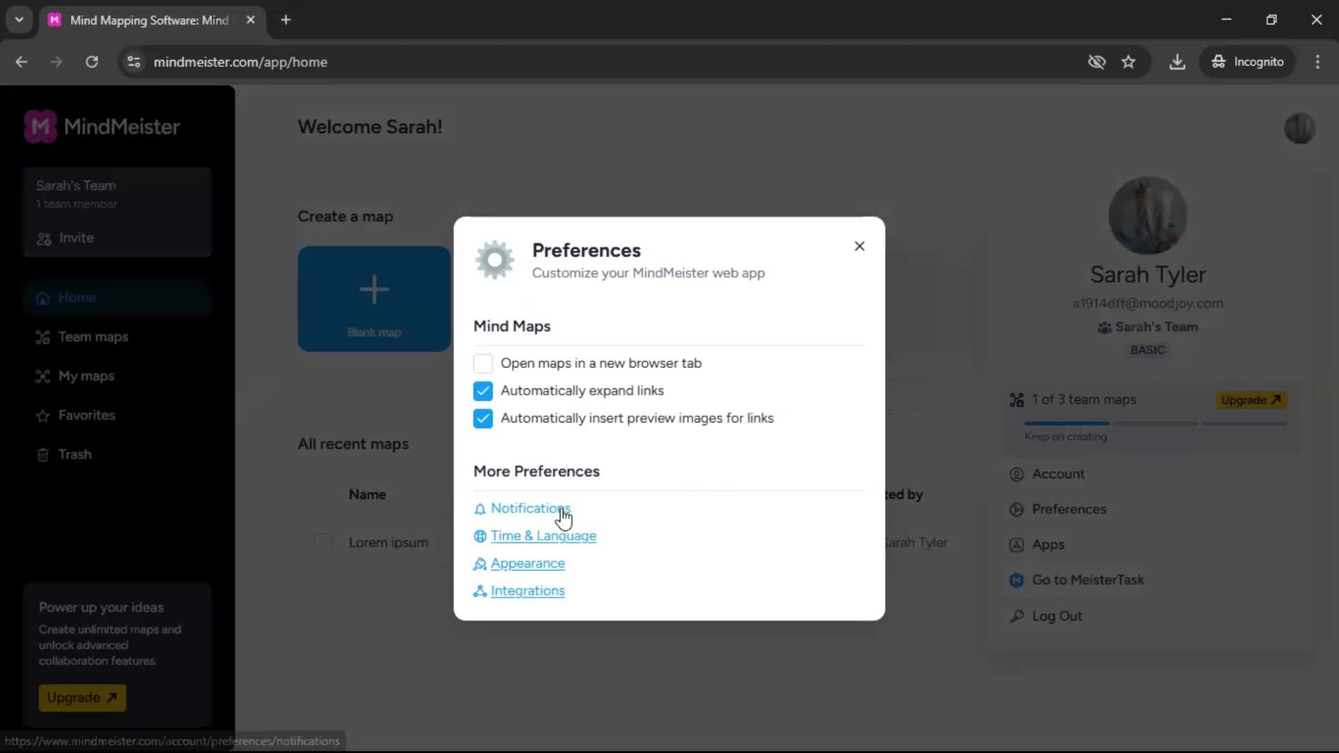Open Sarah's Team workspace entry

[117, 194]
